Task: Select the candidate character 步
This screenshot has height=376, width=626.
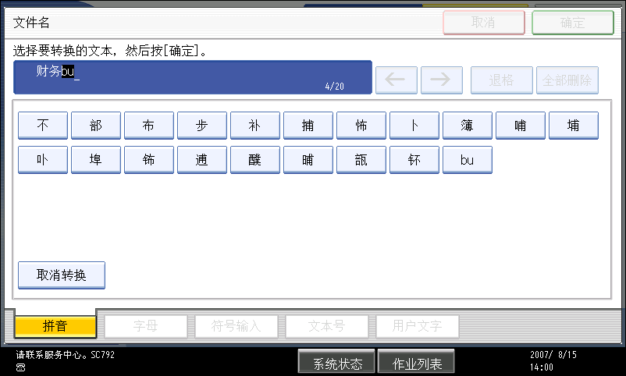Action: (x=202, y=126)
